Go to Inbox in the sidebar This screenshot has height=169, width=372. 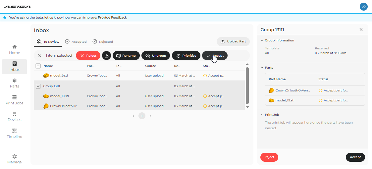[15, 67]
